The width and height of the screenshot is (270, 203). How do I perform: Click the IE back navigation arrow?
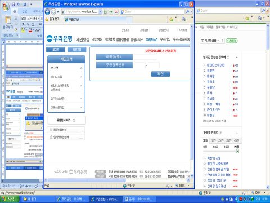click(47, 12)
